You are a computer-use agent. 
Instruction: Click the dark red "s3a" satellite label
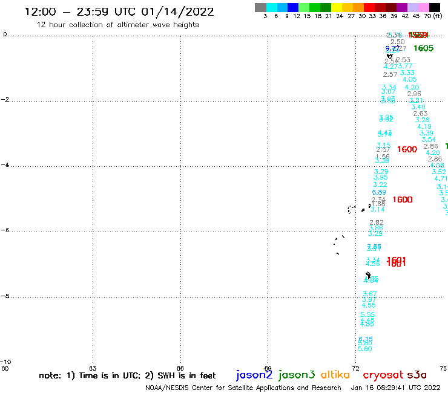[x=417, y=375]
